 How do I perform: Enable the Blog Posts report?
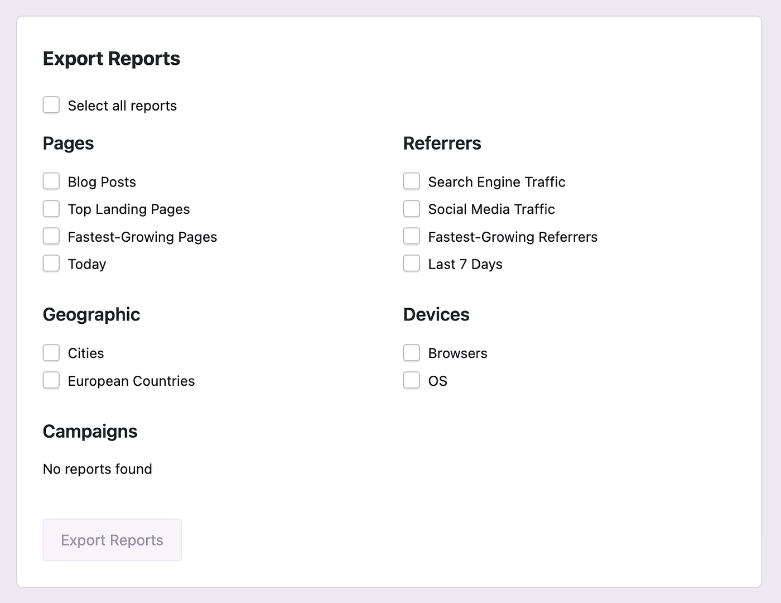(51, 181)
